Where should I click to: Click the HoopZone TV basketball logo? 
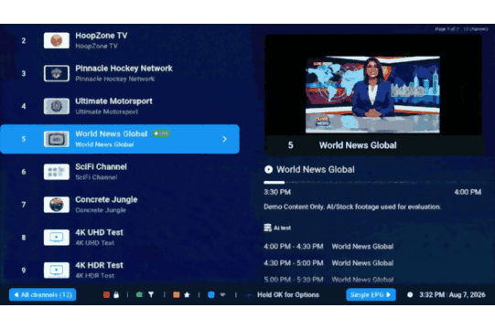(x=57, y=40)
